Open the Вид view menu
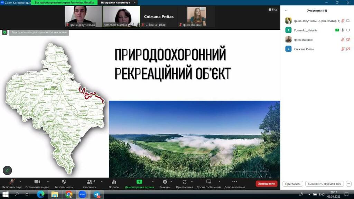Image resolution: width=354 pixels, height=199 pixels. click(273, 10)
